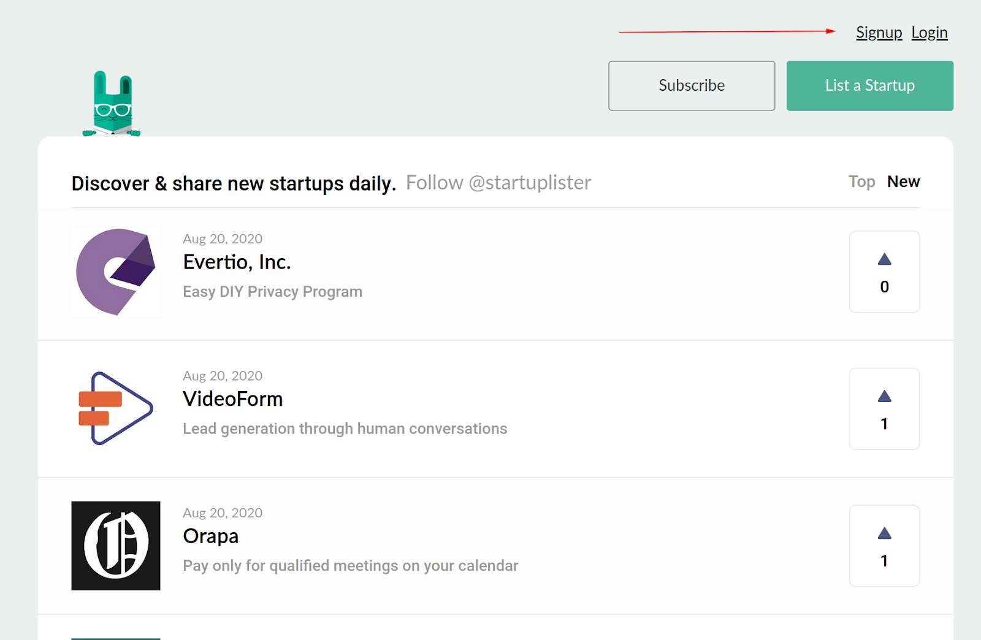Click the Signup link
The image size is (981, 640).
tap(879, 32)
